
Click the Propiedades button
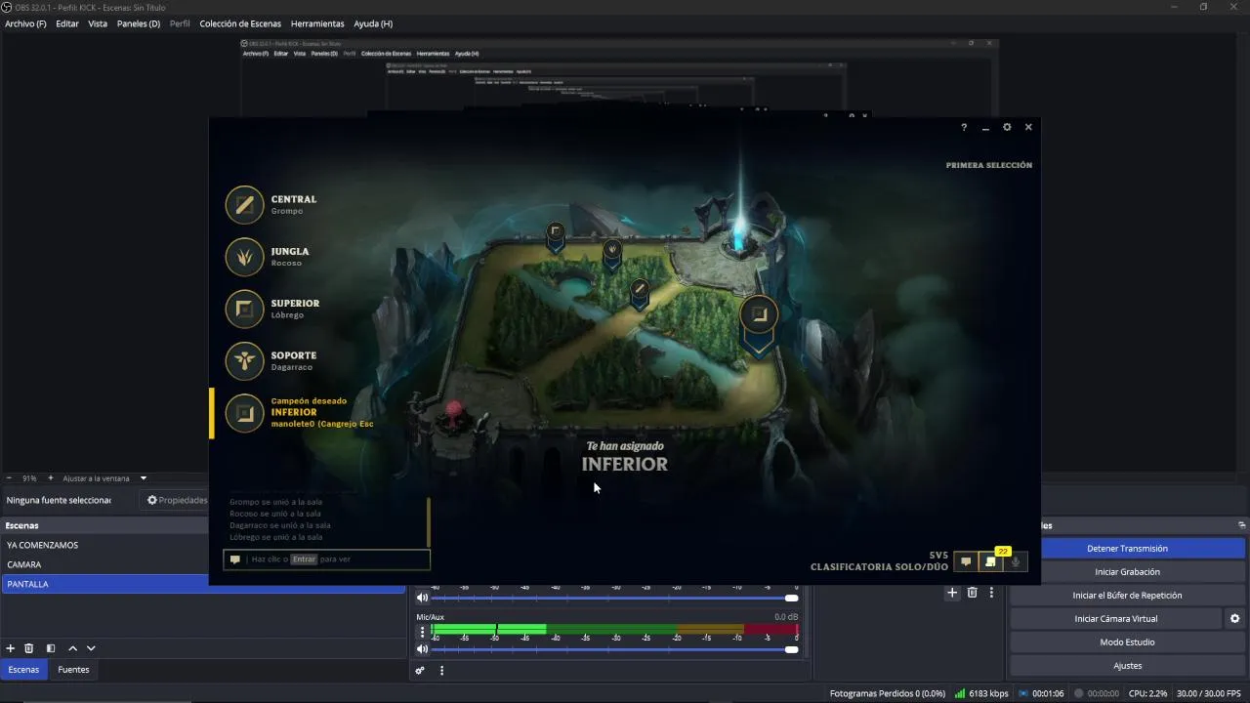click(177, 500)
